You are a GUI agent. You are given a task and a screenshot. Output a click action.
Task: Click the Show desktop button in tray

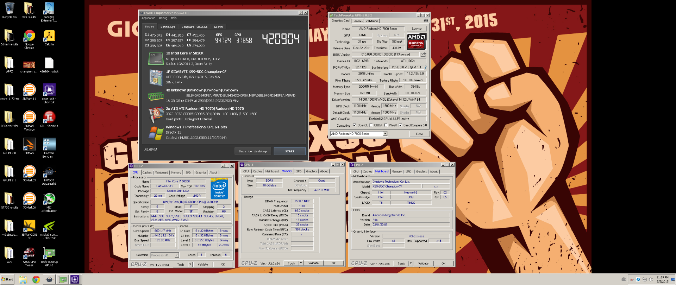point(673,279)
